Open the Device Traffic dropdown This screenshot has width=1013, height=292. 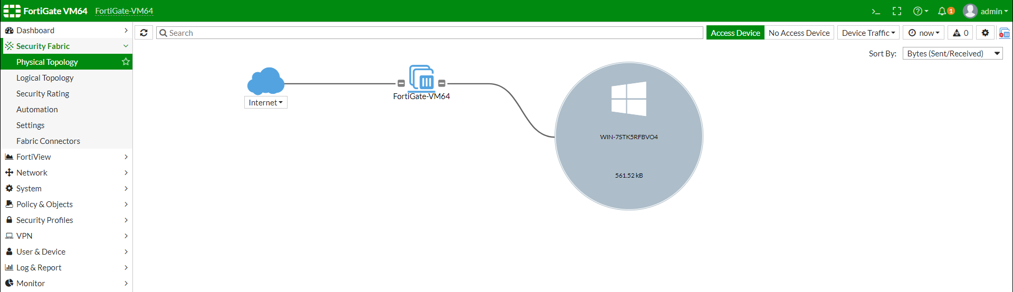pos(868,33)
